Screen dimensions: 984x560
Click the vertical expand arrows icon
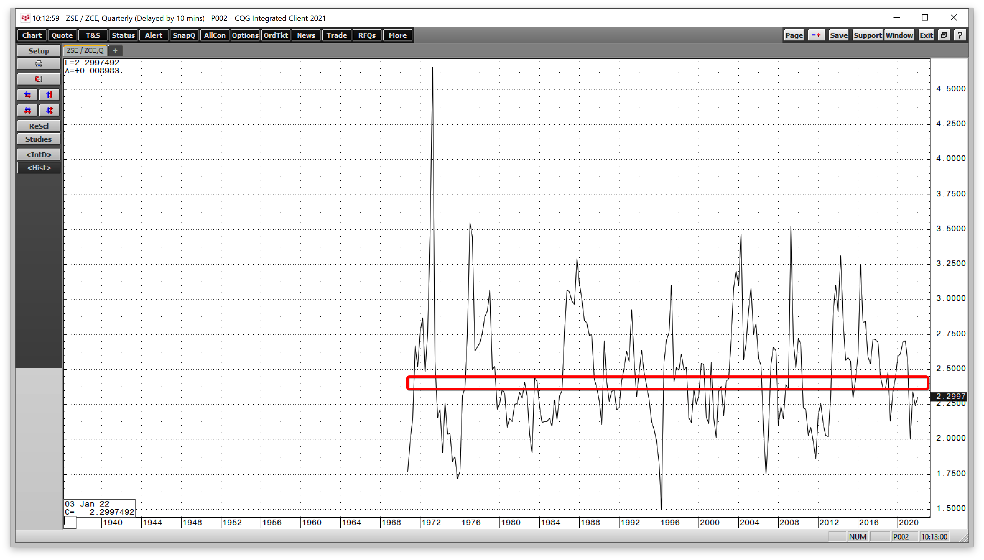(49, 95)
